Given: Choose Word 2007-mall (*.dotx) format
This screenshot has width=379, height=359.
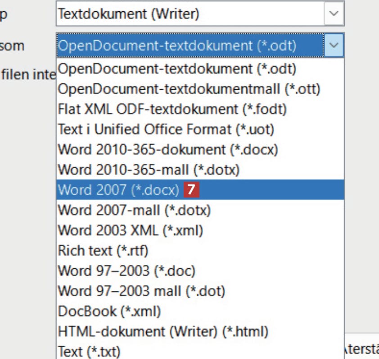Looking at the screenshot, I should [x=134, y=210].
